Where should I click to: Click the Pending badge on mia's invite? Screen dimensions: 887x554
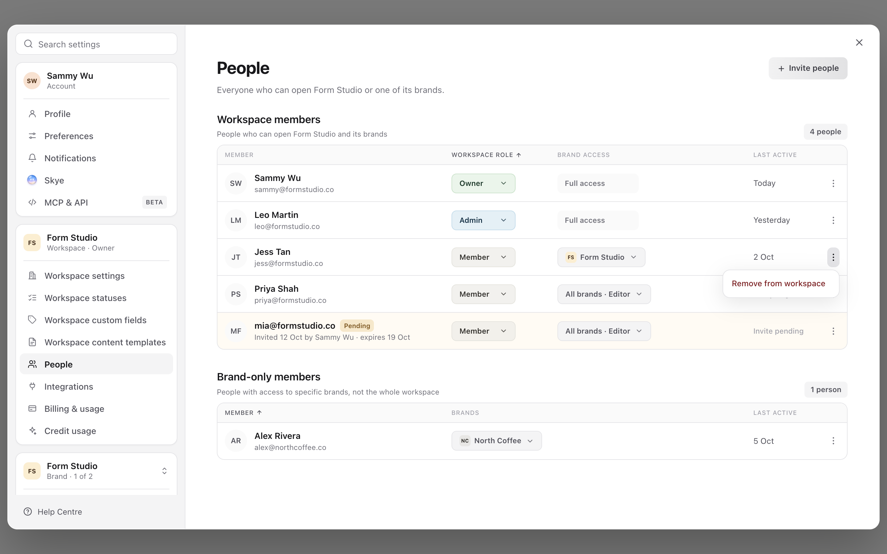pyautogui.click(x=357, y=326)
